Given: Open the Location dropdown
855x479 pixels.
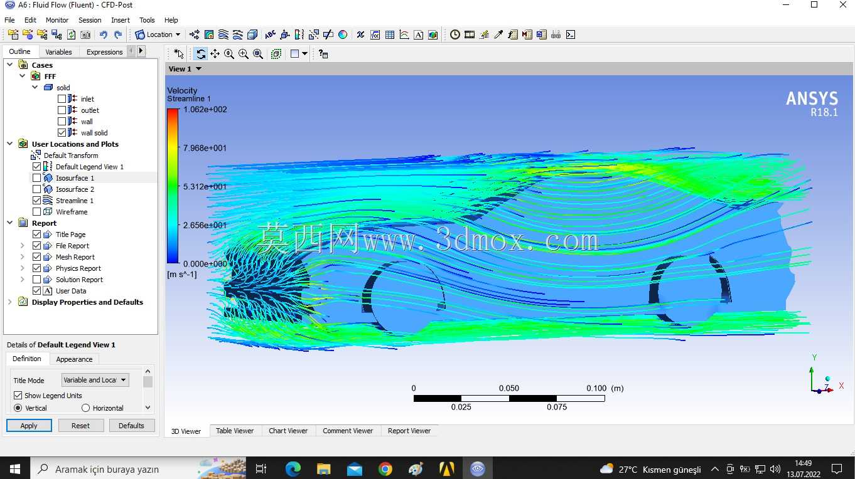Looking at the screenshot, I should point(158,34).
